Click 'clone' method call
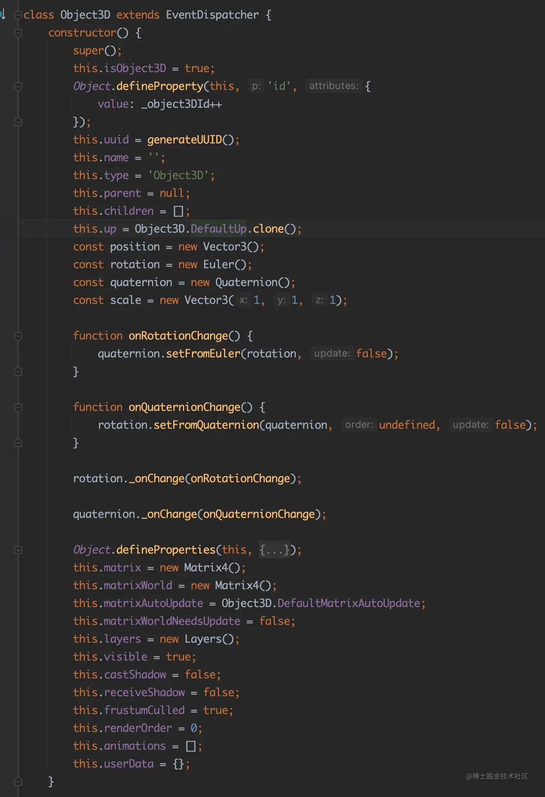545x797 pixels. (268, 229)
